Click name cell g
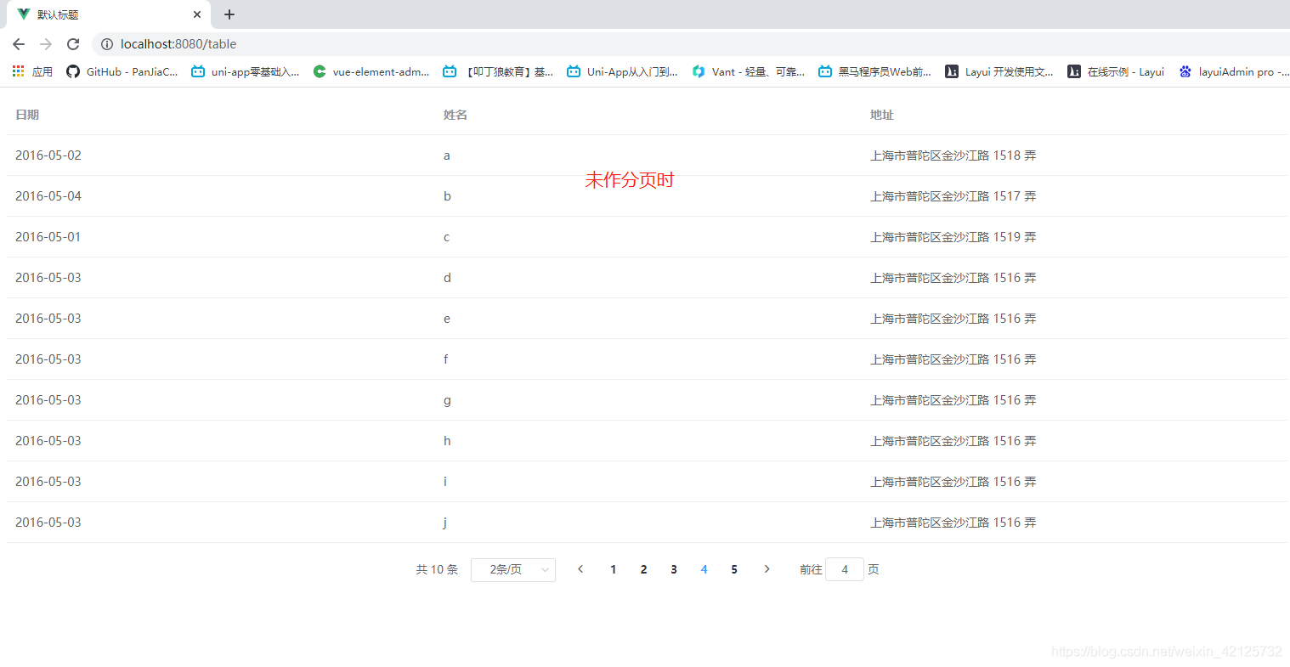 pos(447,400)
